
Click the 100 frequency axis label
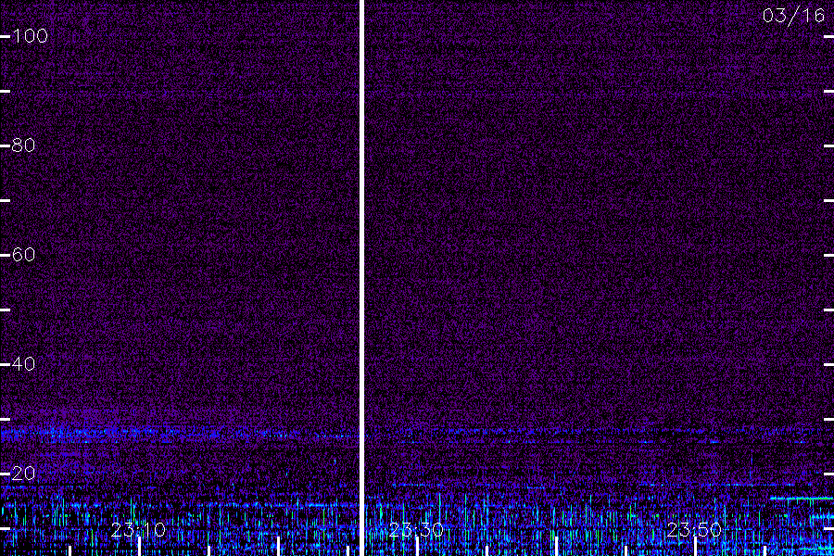coord(30,36)
